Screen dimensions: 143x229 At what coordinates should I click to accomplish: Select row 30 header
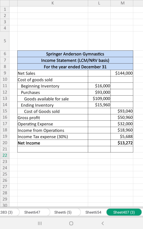pos(5,205)
